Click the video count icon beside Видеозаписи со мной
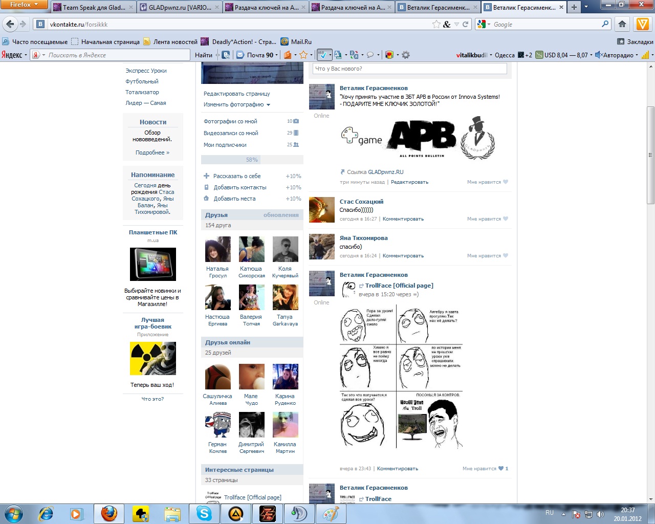Viewport: 655px width, 524px height. coord(296,133)
